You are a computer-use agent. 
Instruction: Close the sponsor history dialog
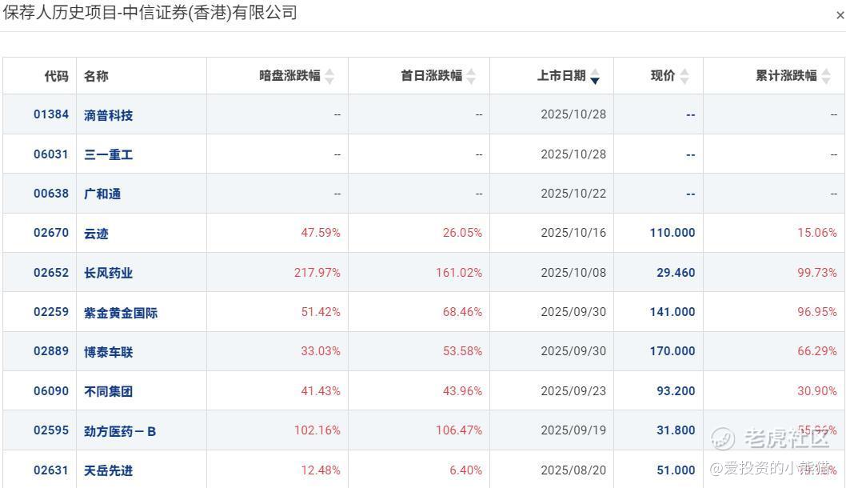pos(840,16)
